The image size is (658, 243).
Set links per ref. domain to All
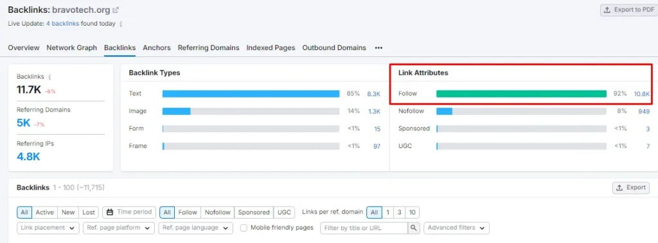coord(374,212)
